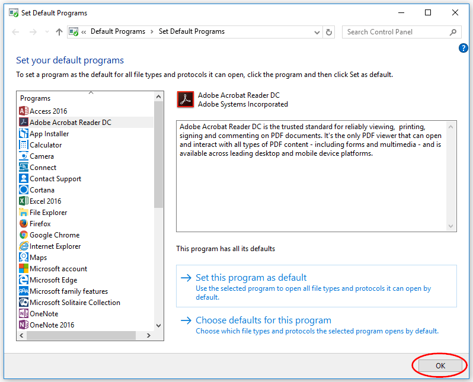Click the Connect program icon
The width and height of the screenshot is (473, 382).
[x=24, y=168]
